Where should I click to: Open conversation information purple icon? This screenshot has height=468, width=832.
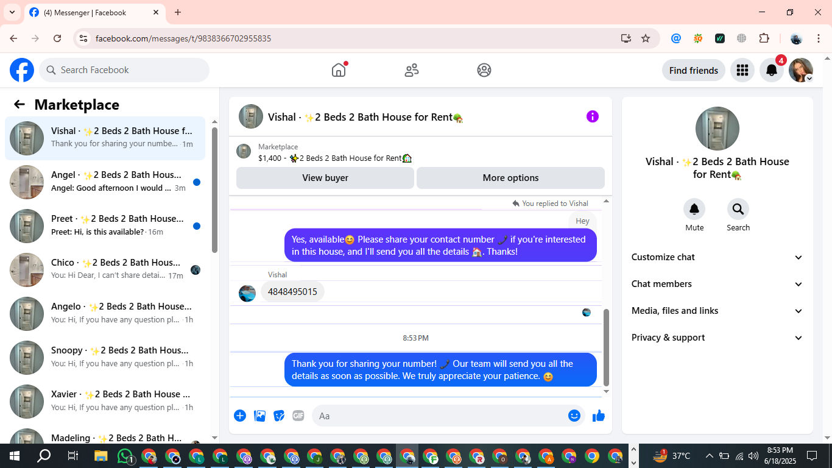tap(593, 116)
